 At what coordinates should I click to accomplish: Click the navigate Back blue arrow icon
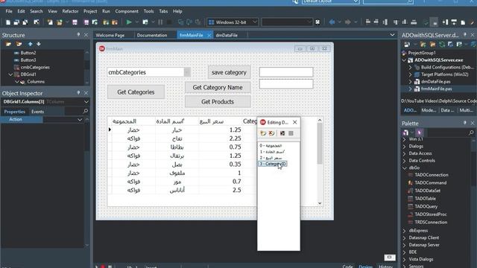click(x=332, y=22)
